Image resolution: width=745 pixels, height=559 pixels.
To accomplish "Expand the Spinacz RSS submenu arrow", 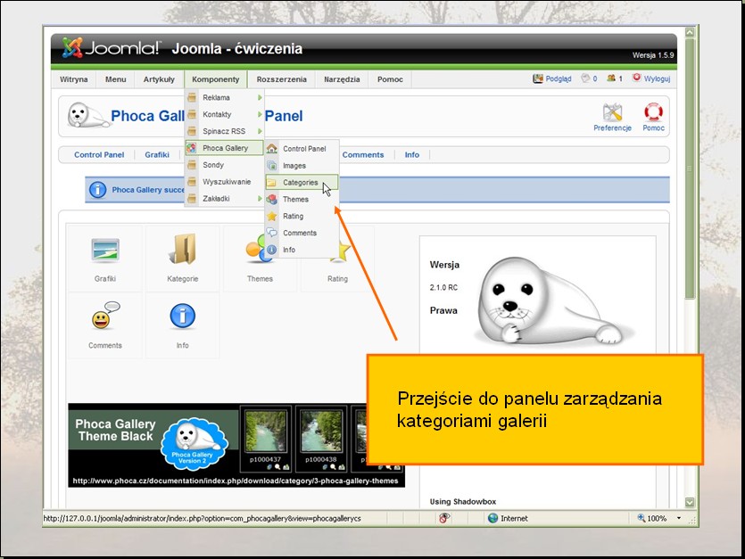I will [260, 131].
